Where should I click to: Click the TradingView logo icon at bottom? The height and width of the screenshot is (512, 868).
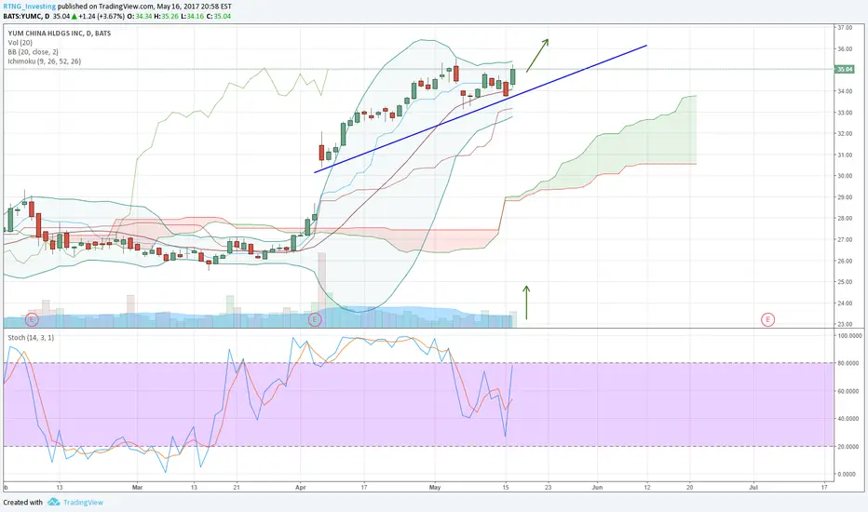pyautogui.click(x=54, y=502)
